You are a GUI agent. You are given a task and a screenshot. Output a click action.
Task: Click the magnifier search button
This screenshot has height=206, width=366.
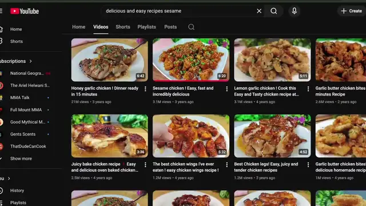point(274,11)
